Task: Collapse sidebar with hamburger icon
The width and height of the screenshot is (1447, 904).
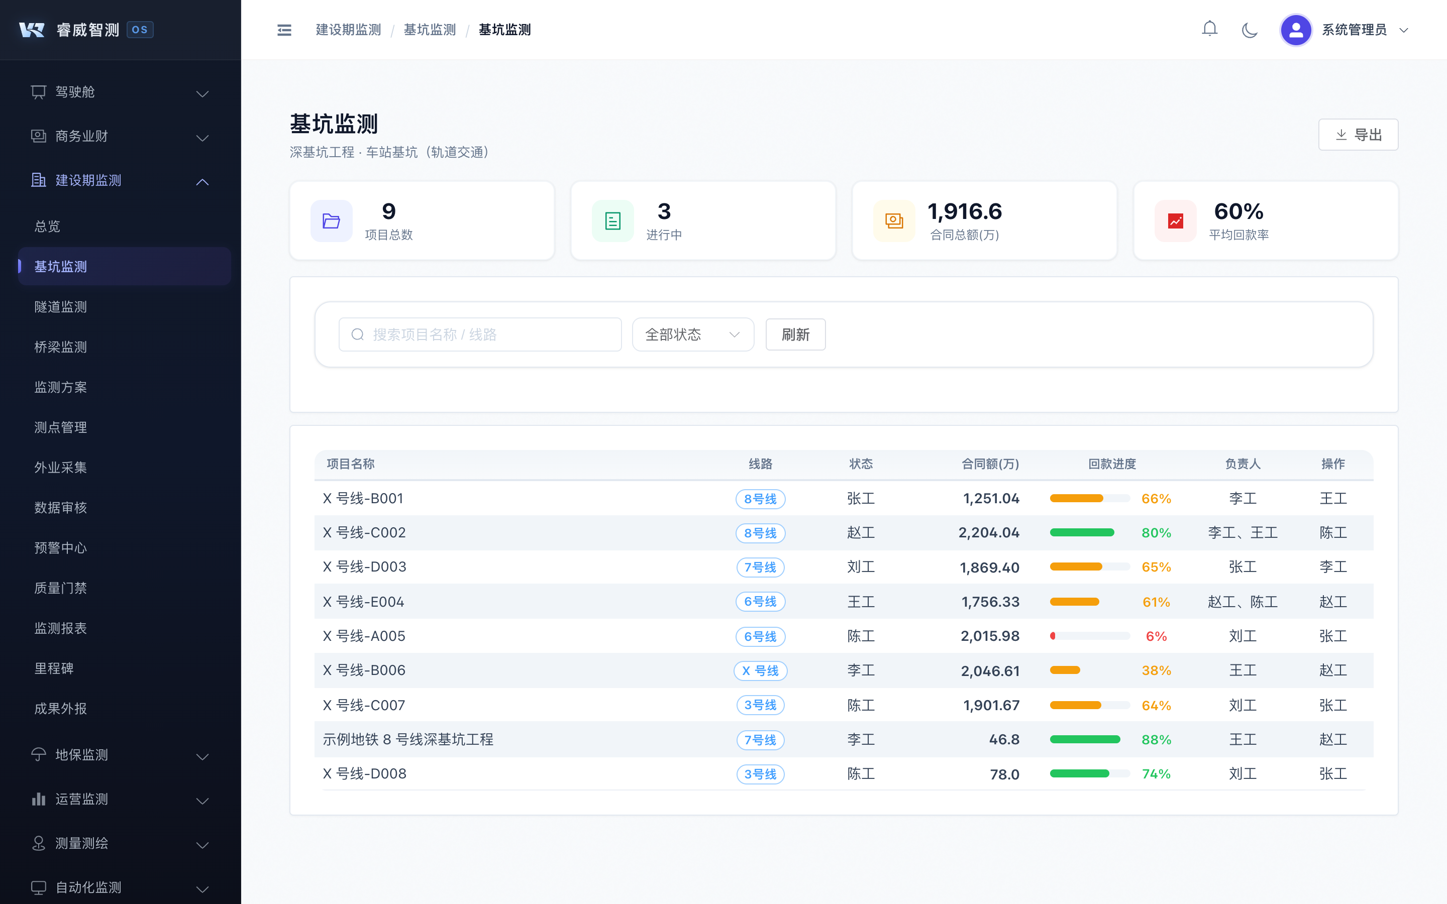Action: point(284,30)
